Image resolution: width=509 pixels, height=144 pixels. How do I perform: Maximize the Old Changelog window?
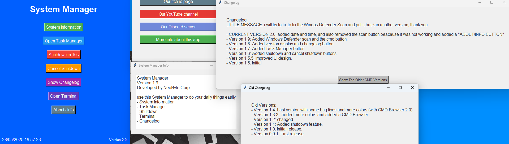point(400,88)
